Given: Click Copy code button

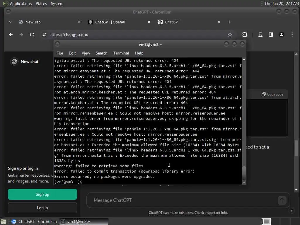Looking at the screenshot, I should (x=272, y=94).
